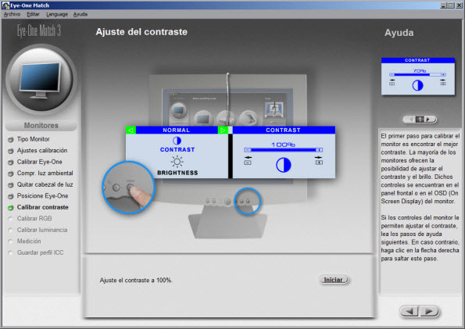Click the 'Ajuste del contraste' heading
This screenshot has height=329, width=465.
[x=141, y=32]
